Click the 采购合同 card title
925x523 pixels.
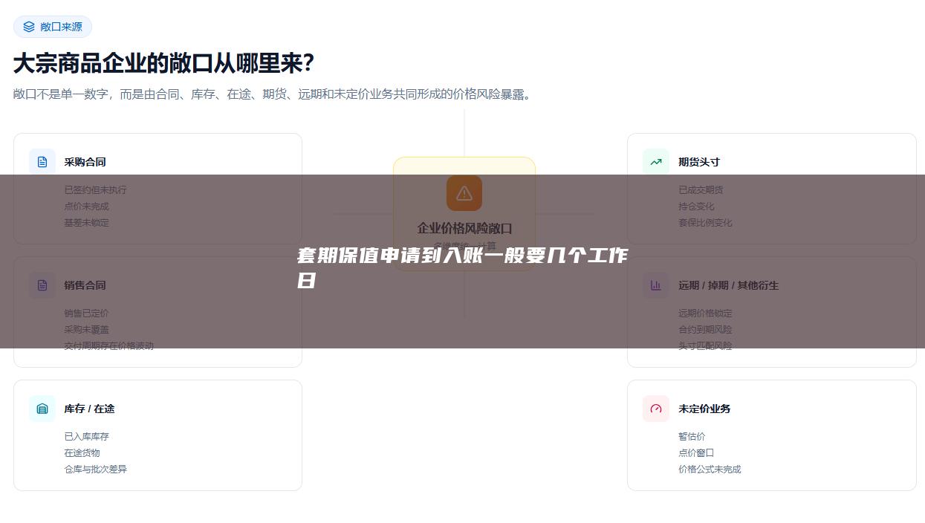click(x=85, y=162)
